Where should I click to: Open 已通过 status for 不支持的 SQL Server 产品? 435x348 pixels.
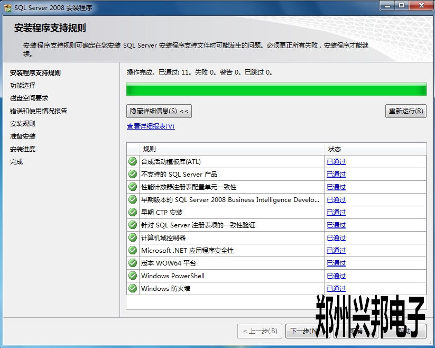point(336,175)
